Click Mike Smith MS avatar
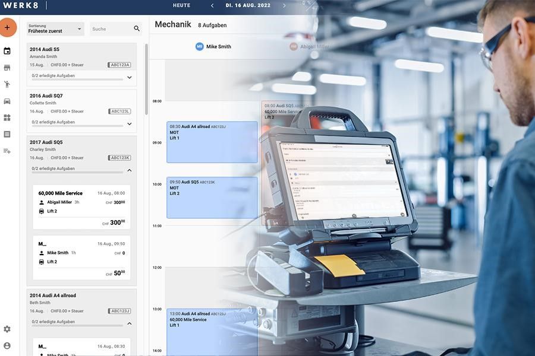The height and width of the screenshot is (356, 535). 199,47
